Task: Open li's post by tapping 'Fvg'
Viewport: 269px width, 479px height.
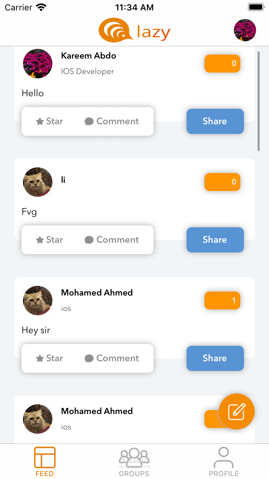Action: [x=29, y=212]
